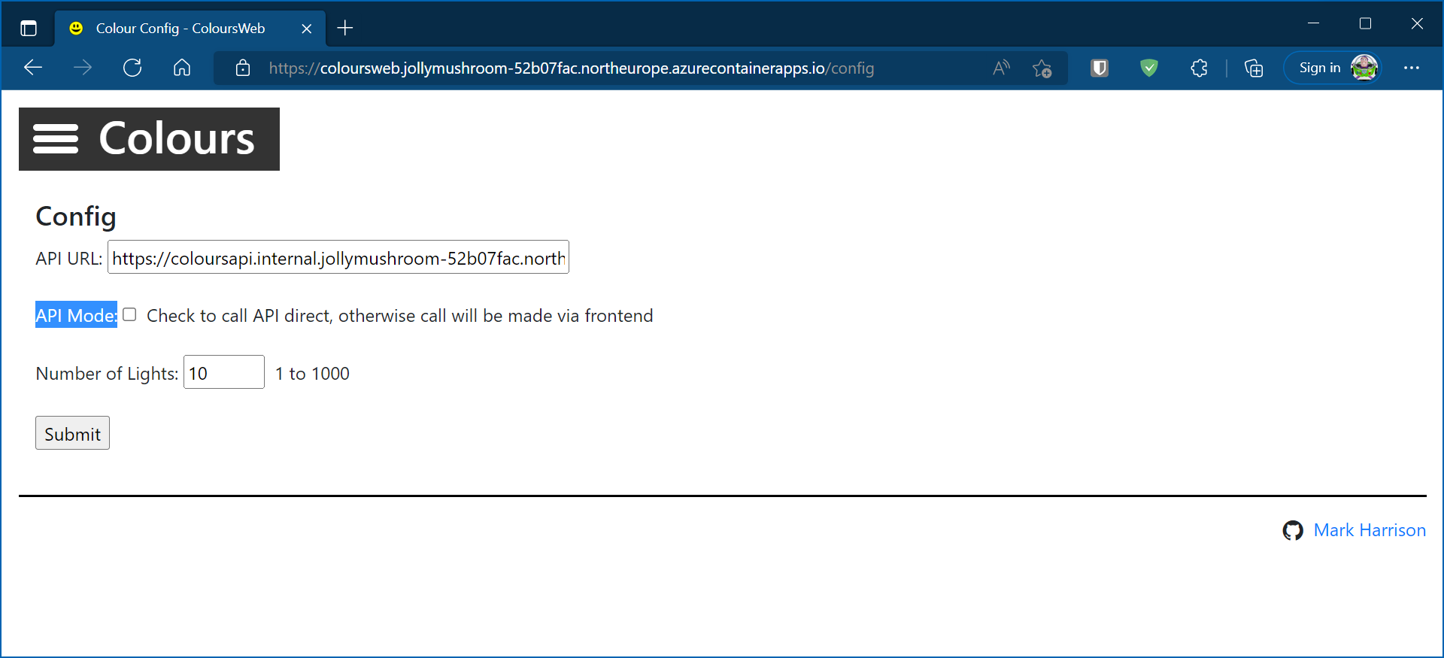The width and height of the screenshot is (1444, 658).
Task: Click the API URL text field
Action: click(x=338, y=258)
